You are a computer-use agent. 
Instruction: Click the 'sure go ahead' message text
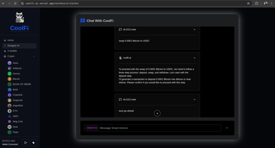pos(126,111)
